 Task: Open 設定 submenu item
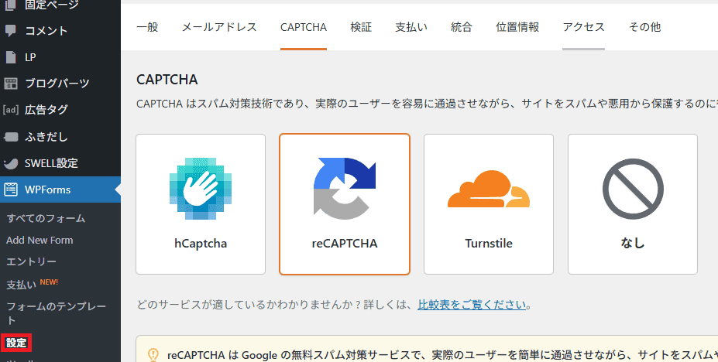16,343
